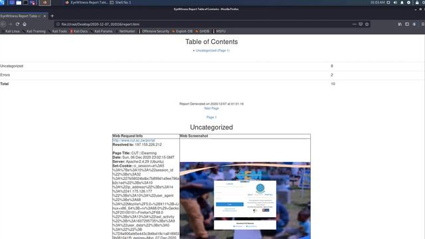The image size is (425, 239).
Task: Open Kali Linux bookmark
Action: [11, 31]
